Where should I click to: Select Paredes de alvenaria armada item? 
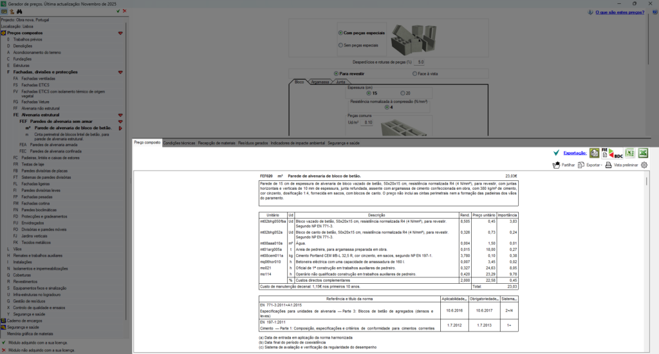(53, 145)
